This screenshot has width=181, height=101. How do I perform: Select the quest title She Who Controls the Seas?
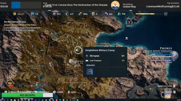coord(15,22)
